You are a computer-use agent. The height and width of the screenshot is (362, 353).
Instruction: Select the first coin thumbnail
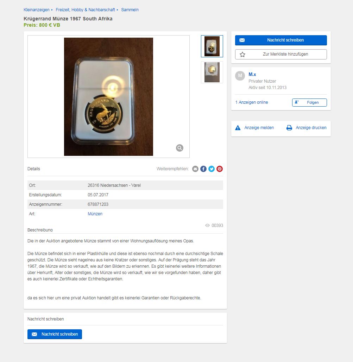pos(212,46)
